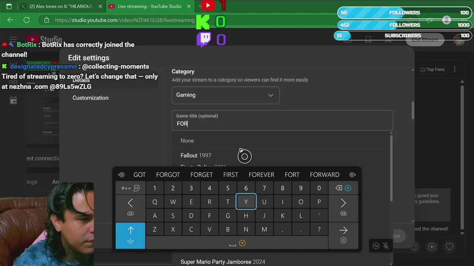
Task: Pick keyboard suggestion FOREVER
Action: click(261, 175)
